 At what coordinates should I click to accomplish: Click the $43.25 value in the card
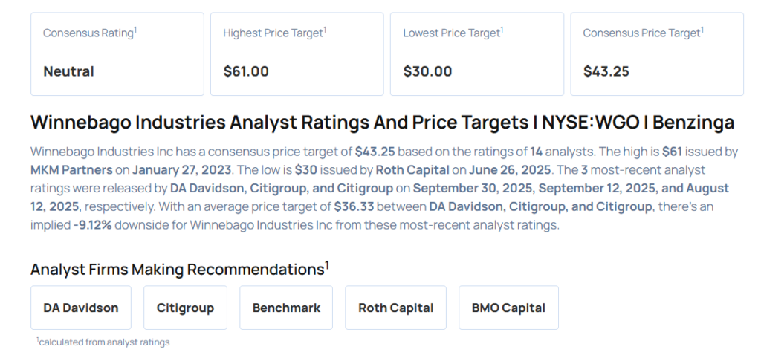606,71
